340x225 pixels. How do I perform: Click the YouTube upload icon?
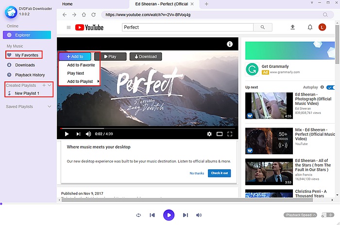[x=293, y=27]
